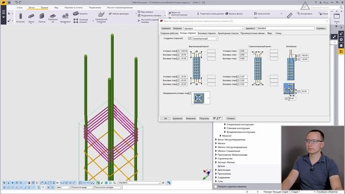Screen dimensions: 345x194
Task: Open the Вид ribbon tab
Action: [x=56, y=8]
